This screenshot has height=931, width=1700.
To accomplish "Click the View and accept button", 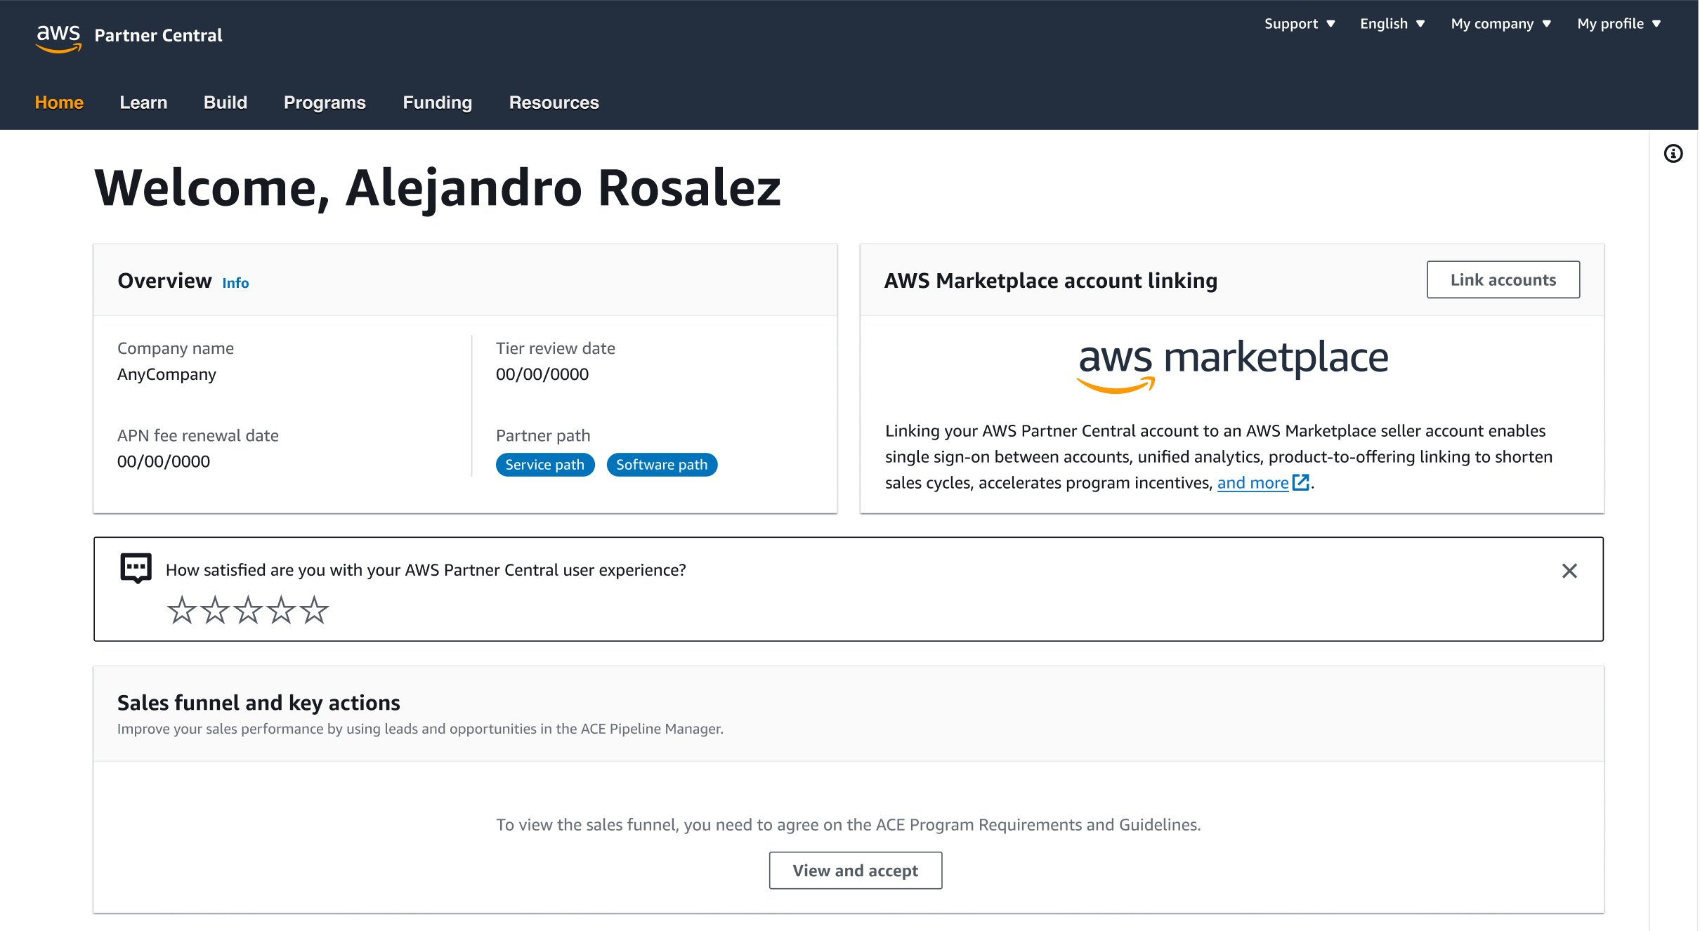I will point(855,871).
